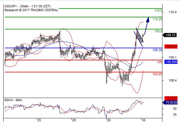Image resolution: width=181 pixels, height=123 pixels.
Task: Select date 30 on the time axis
Action: coord(143,120)
